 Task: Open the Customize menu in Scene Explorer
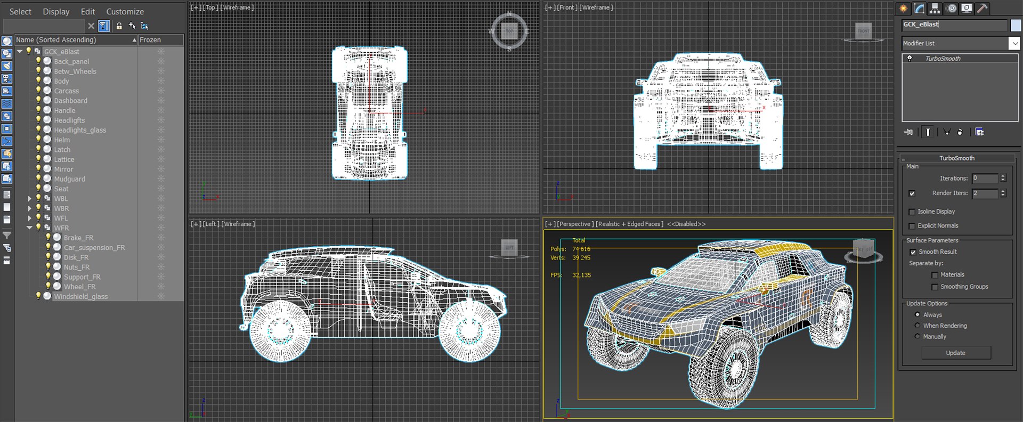click(x=125, y=11)
